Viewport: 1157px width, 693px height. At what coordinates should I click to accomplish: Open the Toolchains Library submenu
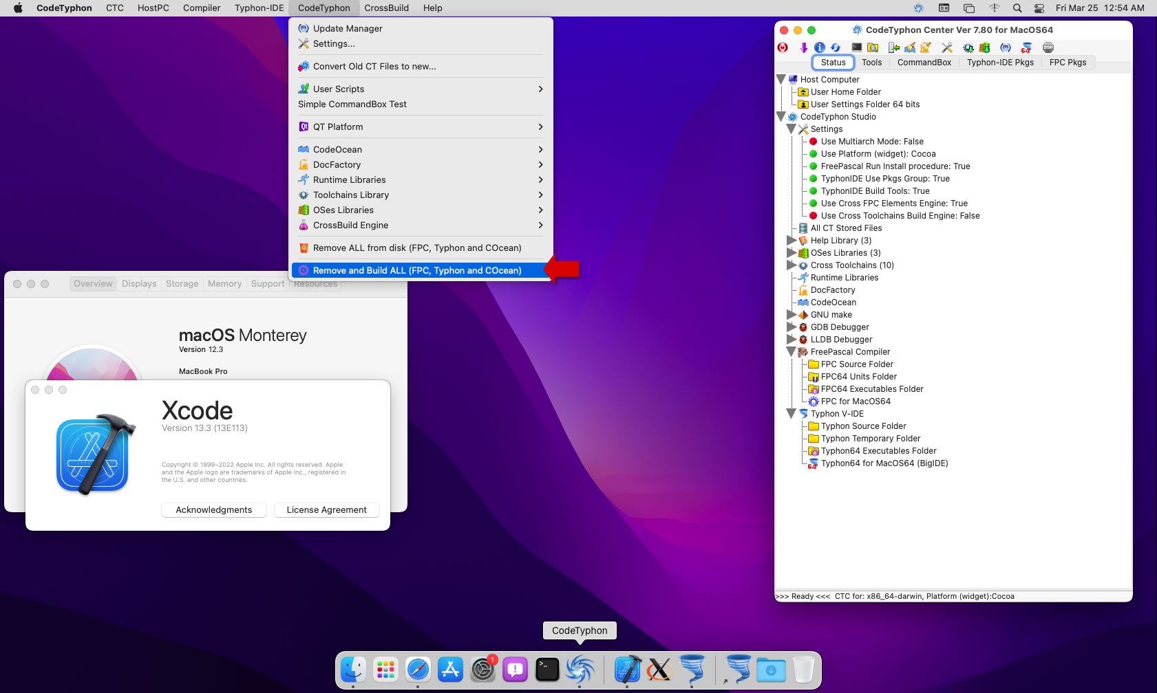point(421,195)
